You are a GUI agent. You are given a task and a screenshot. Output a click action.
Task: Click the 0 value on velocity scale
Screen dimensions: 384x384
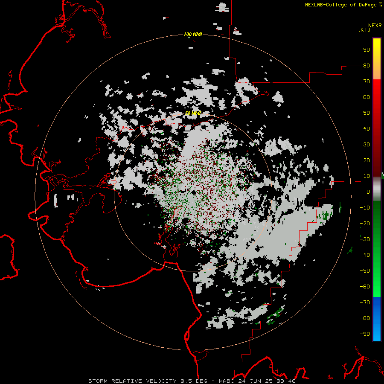coord(368,192)
